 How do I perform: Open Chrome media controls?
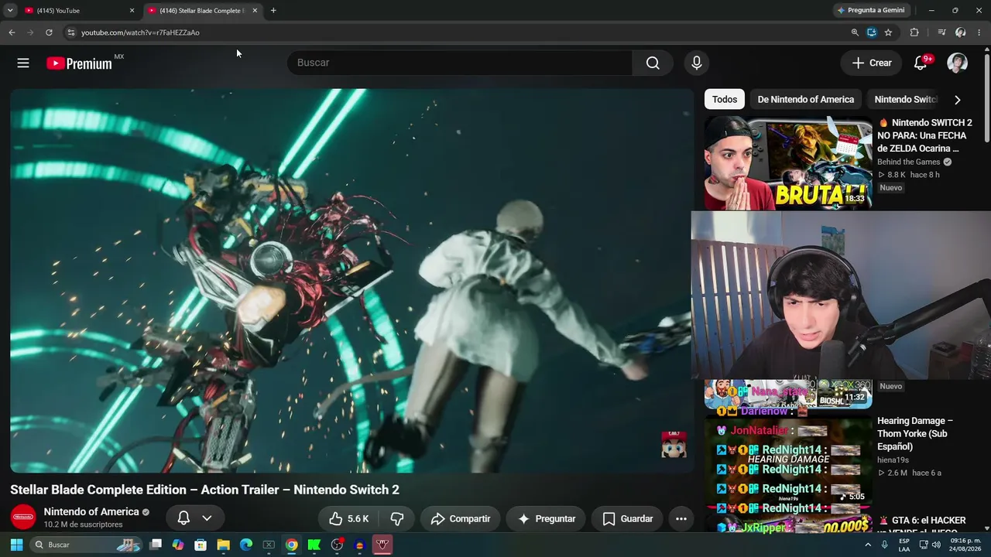coord(941,32)
